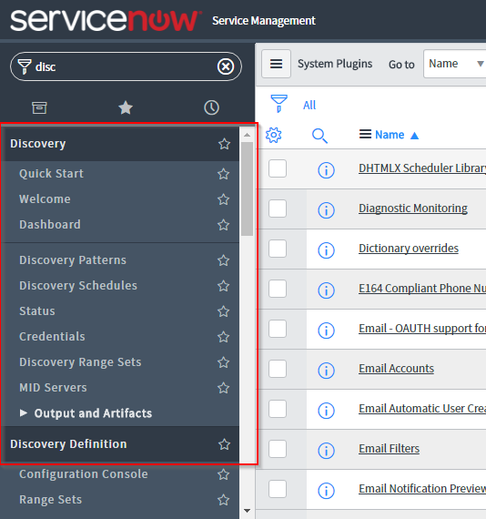Star the Discovery Schedules module
486x519 pixels.
(223, 286)
